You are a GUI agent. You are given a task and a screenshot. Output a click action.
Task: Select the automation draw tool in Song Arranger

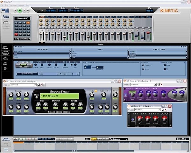(x=106, y=139)
